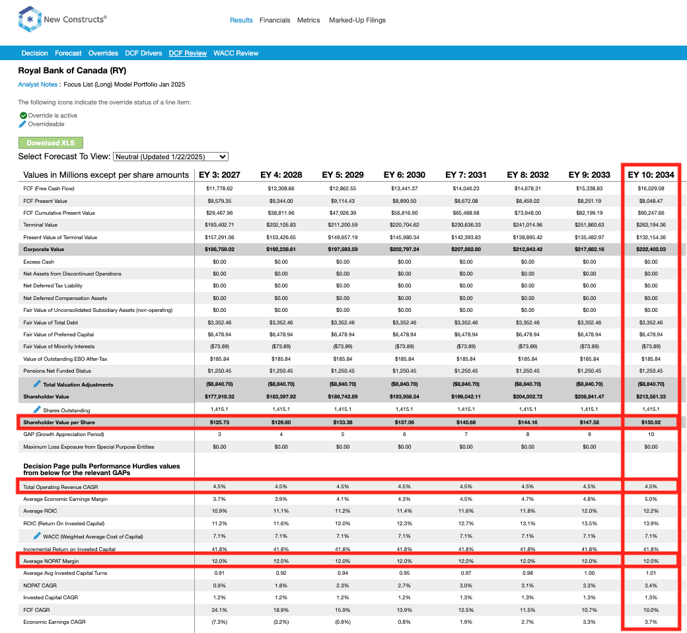Click the Average Economic Earnings Margin label

coord(65,500)
